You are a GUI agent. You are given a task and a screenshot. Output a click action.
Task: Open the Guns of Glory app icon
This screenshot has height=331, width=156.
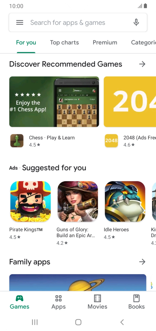tap(78, 201)
